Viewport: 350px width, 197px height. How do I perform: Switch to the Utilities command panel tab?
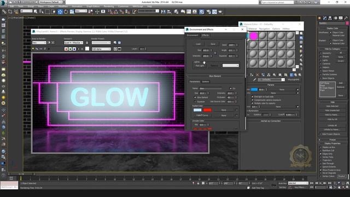[346, 18]
